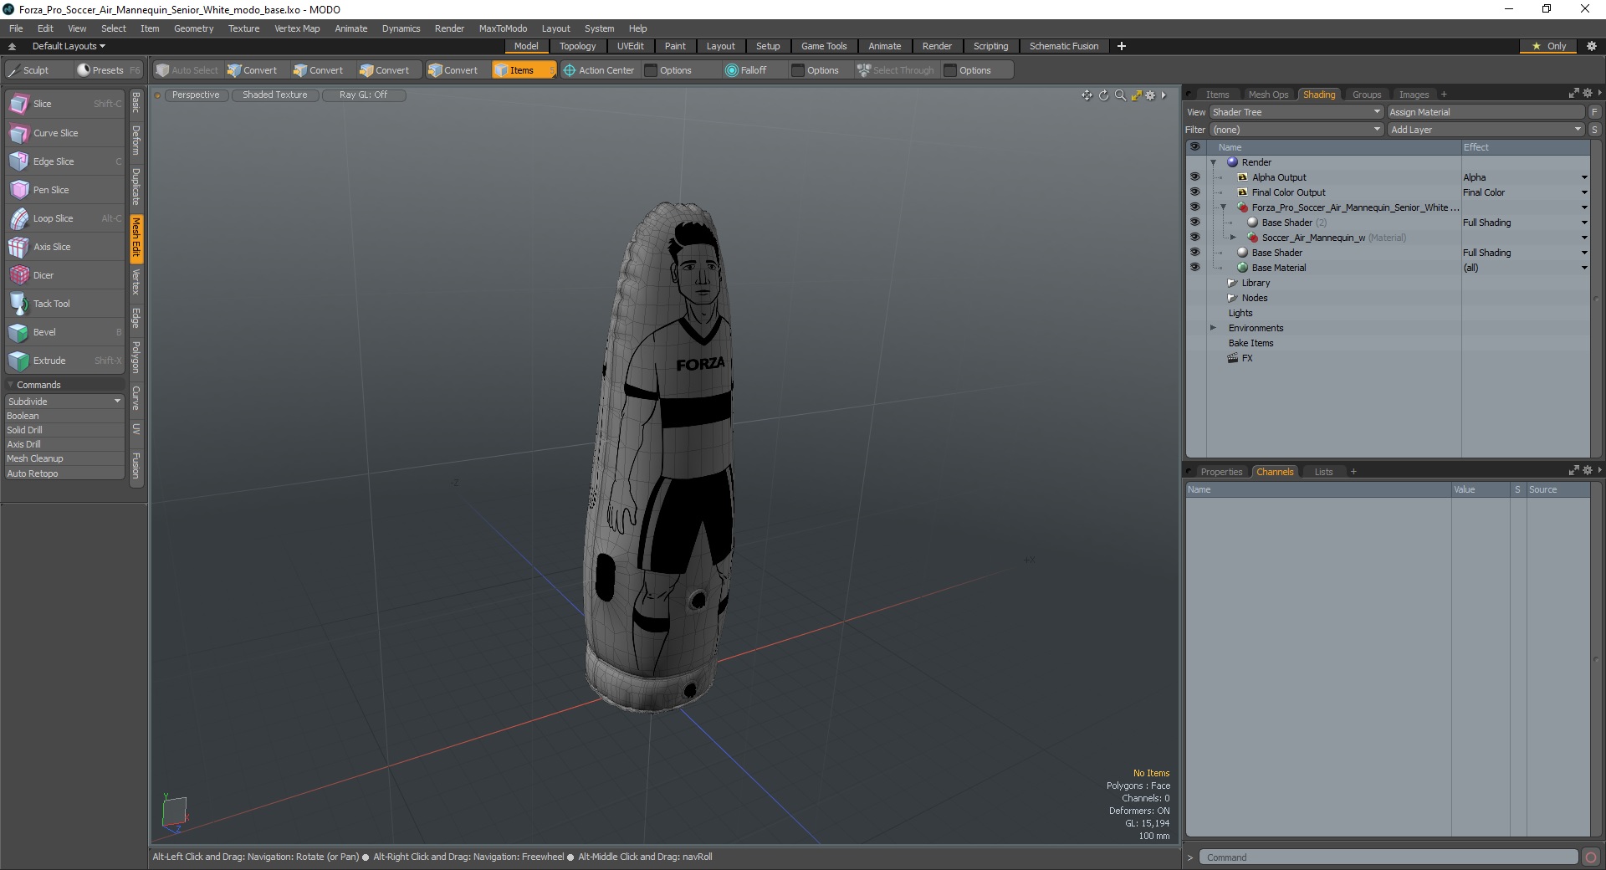
Task: Open the Add Layer dropdown
Action: pyautogui.click(x=1486, y=130)
